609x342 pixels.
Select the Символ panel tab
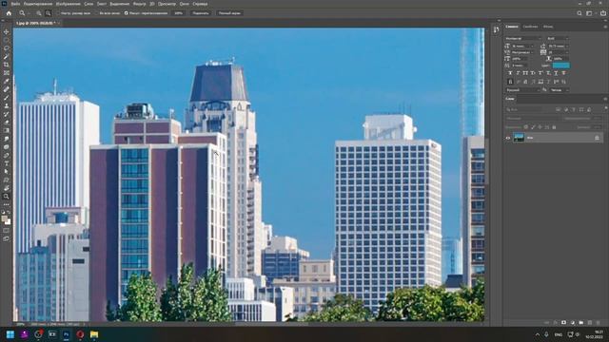tap(512, 27)
